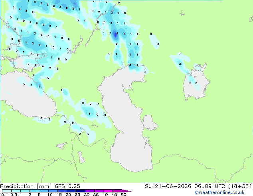Click the '06..09 UTC' time text
Viewport: 253px width, 196px height.
210,186
